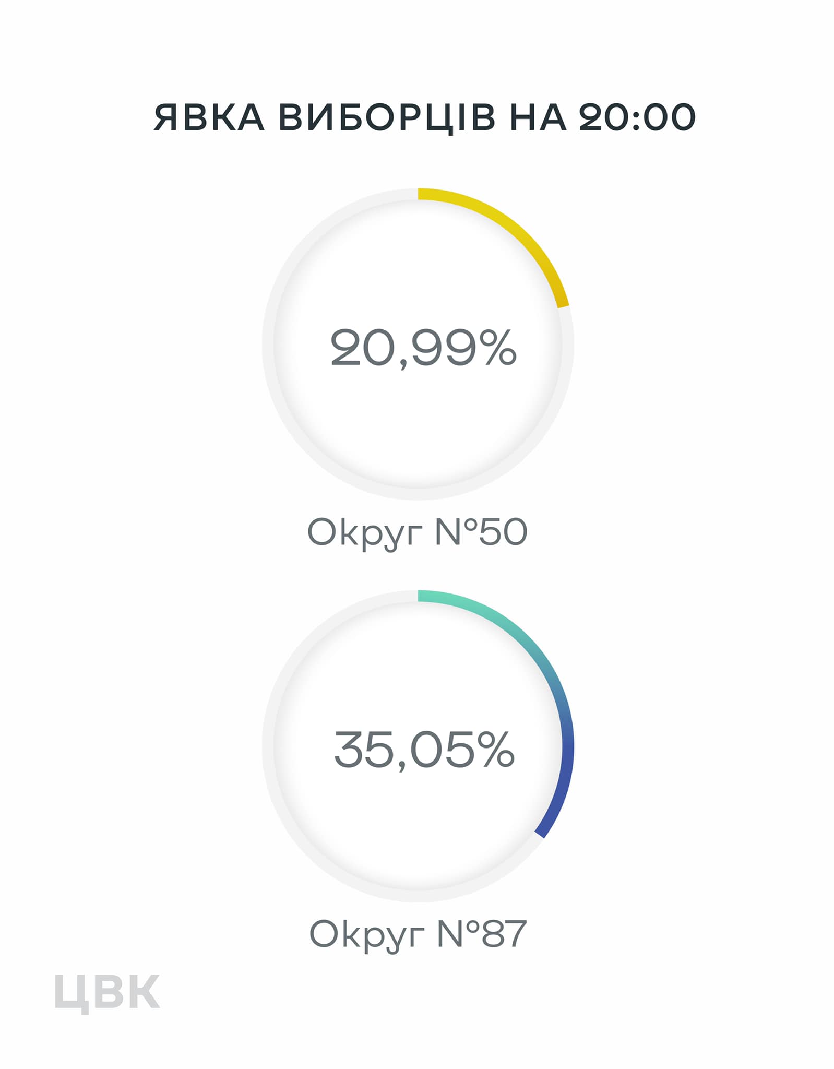This screenshot has height=1069, width=834.
Task: Click the teal starting point of the lower arc
Action: (424, 596)
